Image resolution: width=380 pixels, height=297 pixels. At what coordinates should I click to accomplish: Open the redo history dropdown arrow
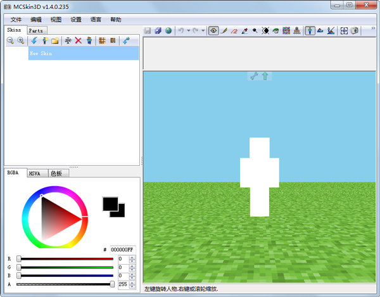tap(203, 30)
